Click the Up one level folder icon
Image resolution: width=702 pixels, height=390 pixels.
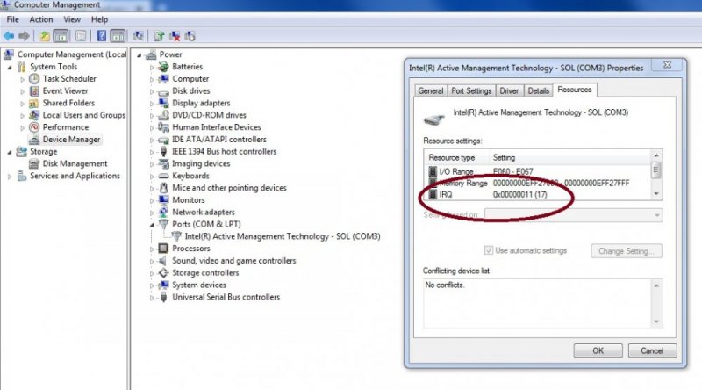point(45,36)
